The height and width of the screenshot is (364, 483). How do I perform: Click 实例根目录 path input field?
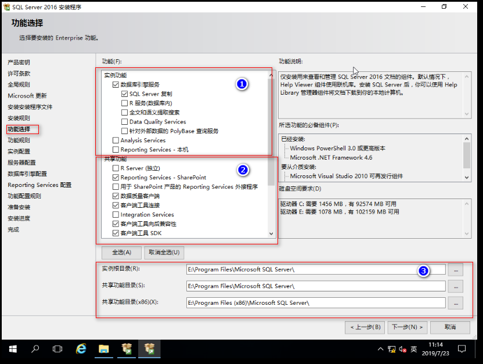[316, 269]
